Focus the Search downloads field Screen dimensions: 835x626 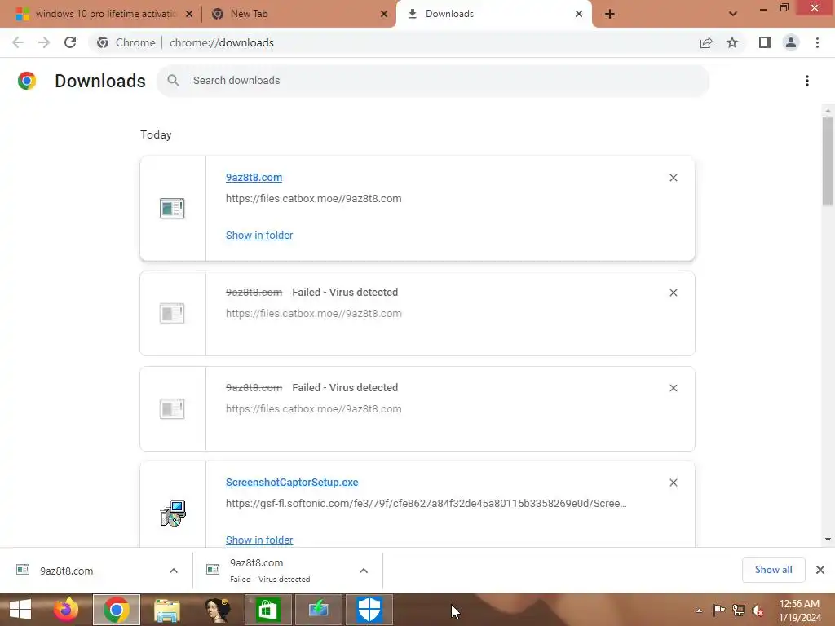click(432, 81)
